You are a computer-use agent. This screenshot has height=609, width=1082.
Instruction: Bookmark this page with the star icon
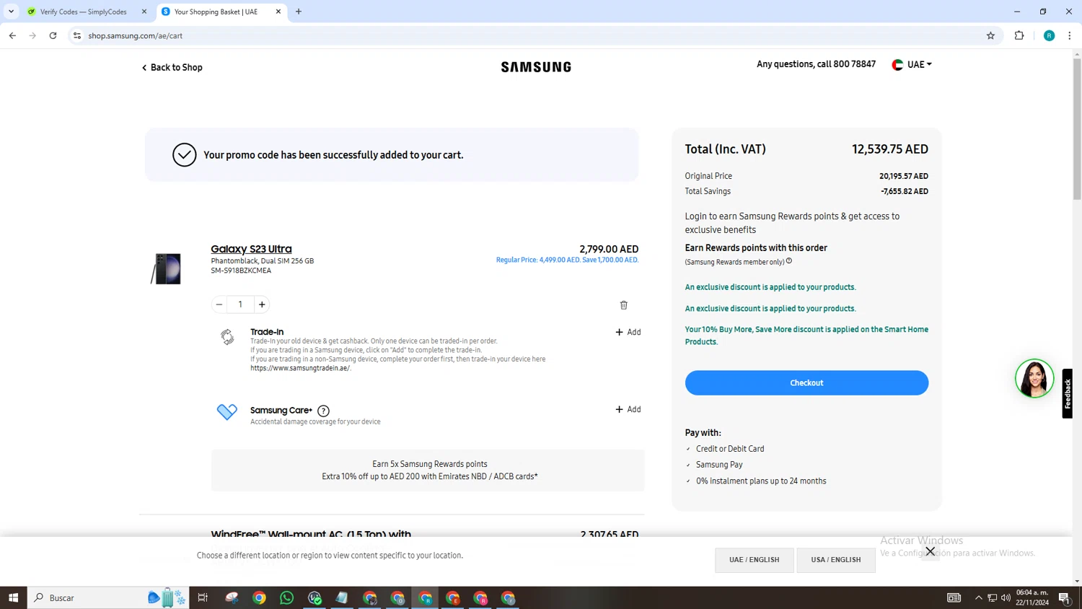coord(990,35)
